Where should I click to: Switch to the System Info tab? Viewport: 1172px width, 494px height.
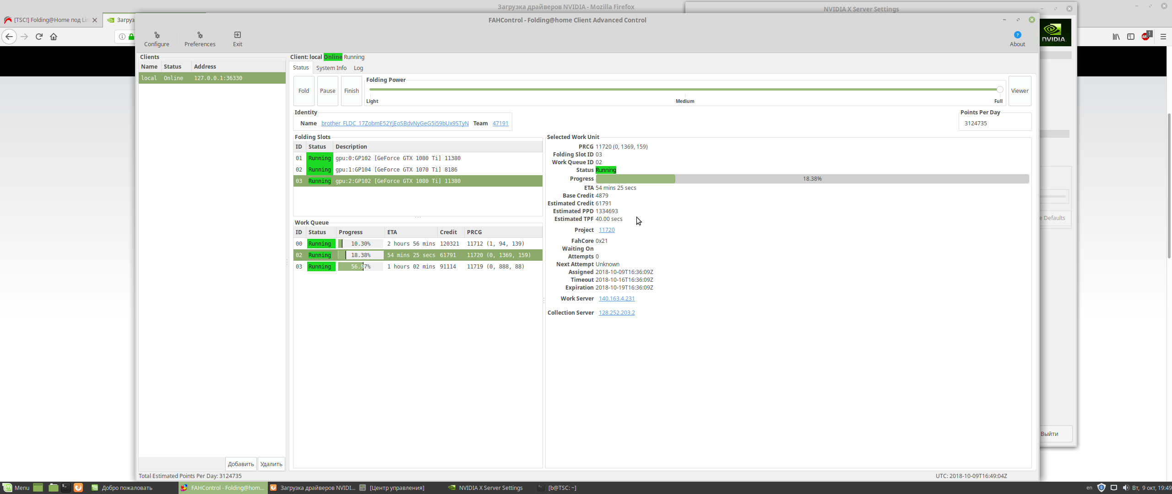pyautogui.click(x=331, y=68)
